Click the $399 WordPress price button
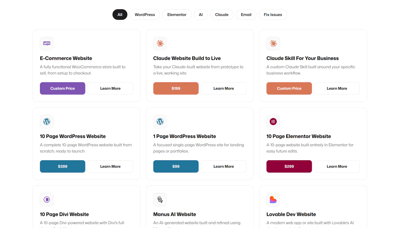Screen dimensions: 399x228 pos(63,166)
